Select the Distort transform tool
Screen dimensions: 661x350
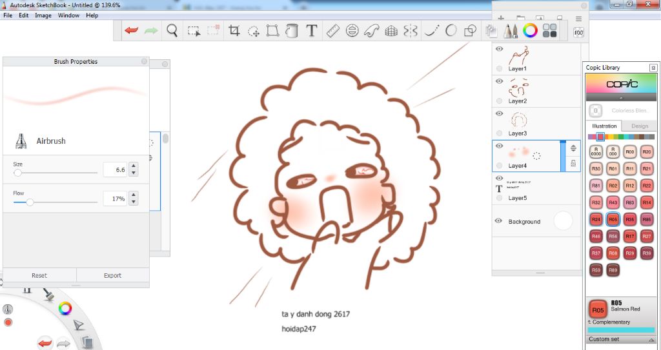(273, 31)
